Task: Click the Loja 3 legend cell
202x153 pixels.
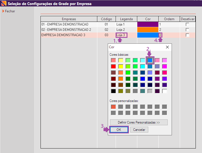Action: (x=126, y=35)
